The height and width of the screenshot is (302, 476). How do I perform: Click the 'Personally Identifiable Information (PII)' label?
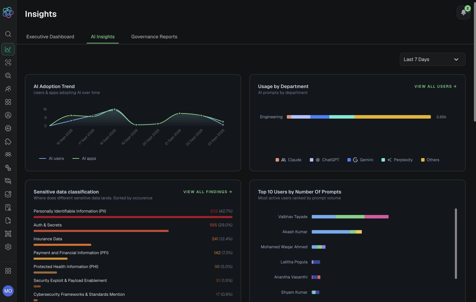pyautogui.click(x=70, y=211)
